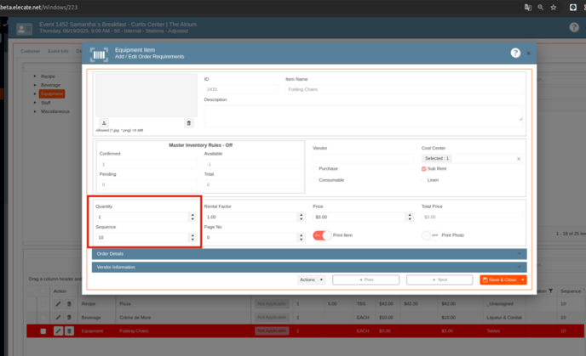
Task: Expand the Order Details section
Action: tap(309, 253)
